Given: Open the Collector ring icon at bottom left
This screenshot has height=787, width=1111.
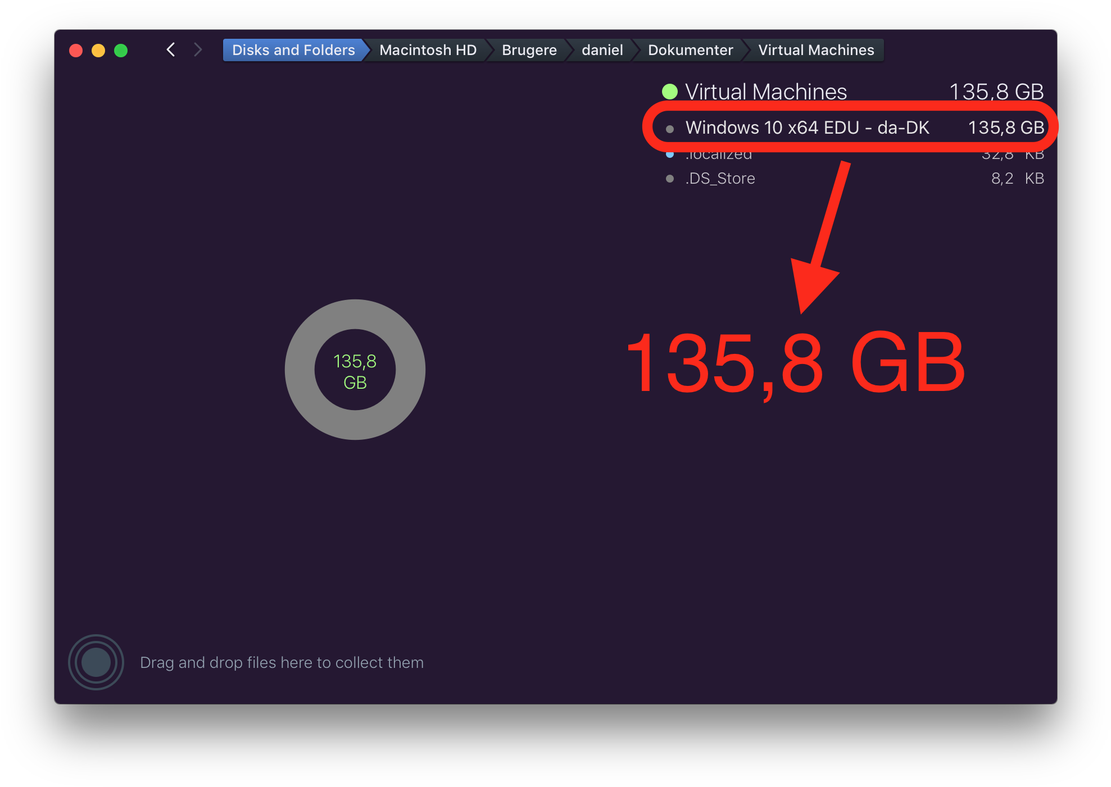Looking at the screenshot, I should [96, 662].
